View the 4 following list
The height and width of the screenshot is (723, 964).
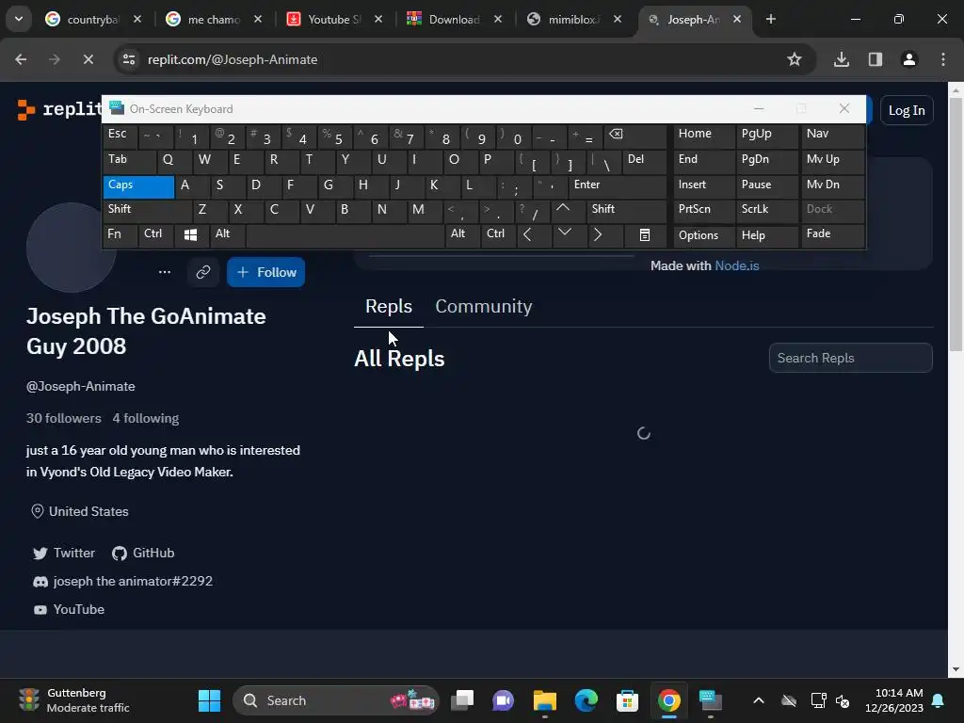(146, 418)
